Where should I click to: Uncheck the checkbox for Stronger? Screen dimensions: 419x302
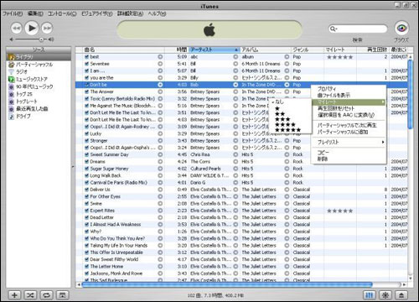pyautogui.click(x=86, y=141)
